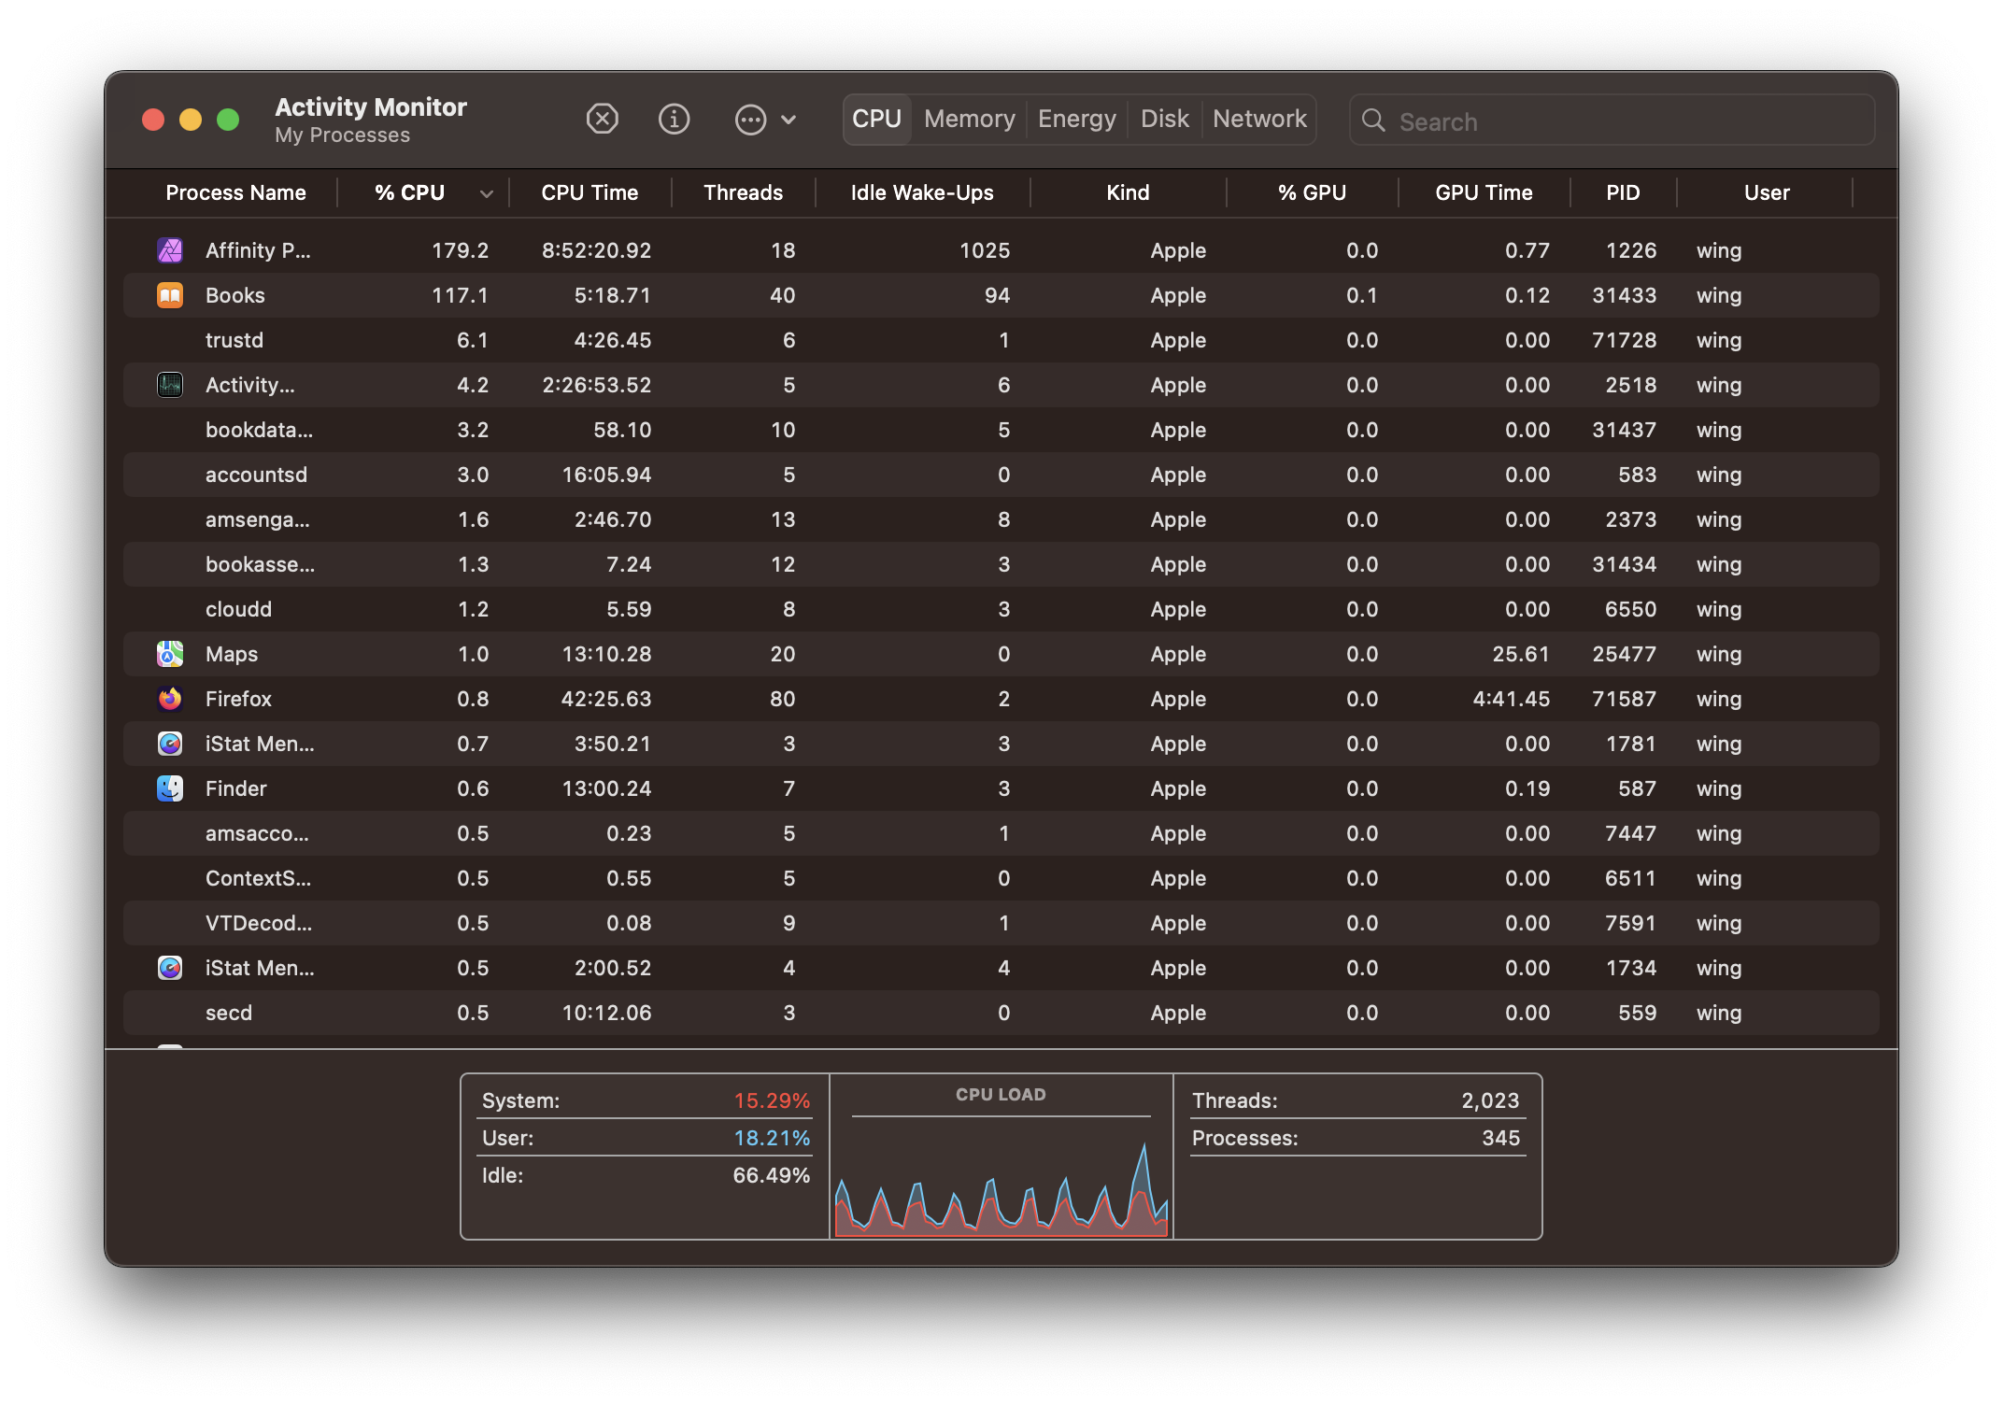This screenshot has width=2003, height=1405.
Task: Sort by PID column header
Action: coord(1623,193)
